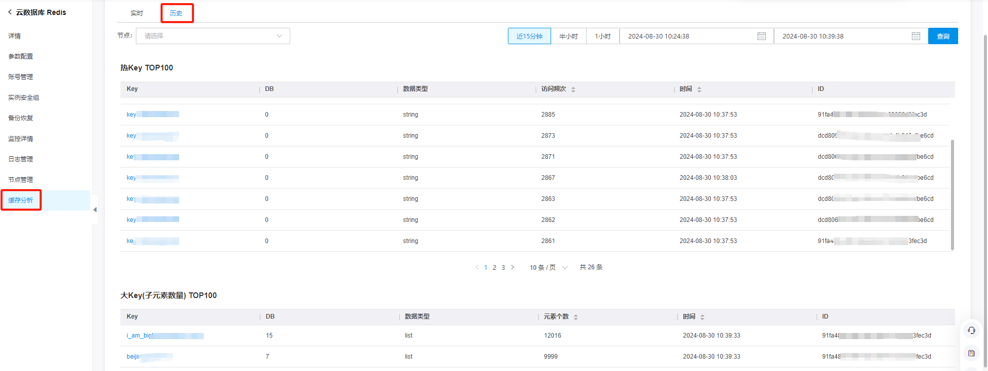This screenshot has height=371, width=988.
Task: Switch to the 实时 tab
Action: (136, 13)
